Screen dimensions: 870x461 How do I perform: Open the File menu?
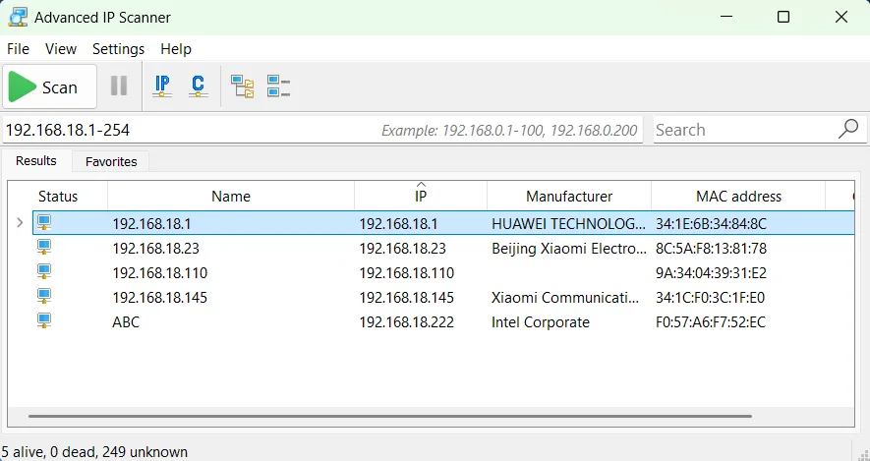coord(18,49)
